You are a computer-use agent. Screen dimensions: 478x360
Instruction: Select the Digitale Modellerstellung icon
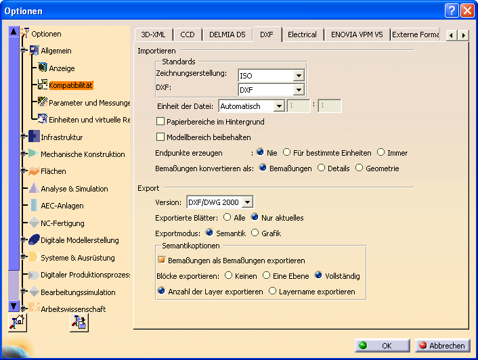coord(33,240)
